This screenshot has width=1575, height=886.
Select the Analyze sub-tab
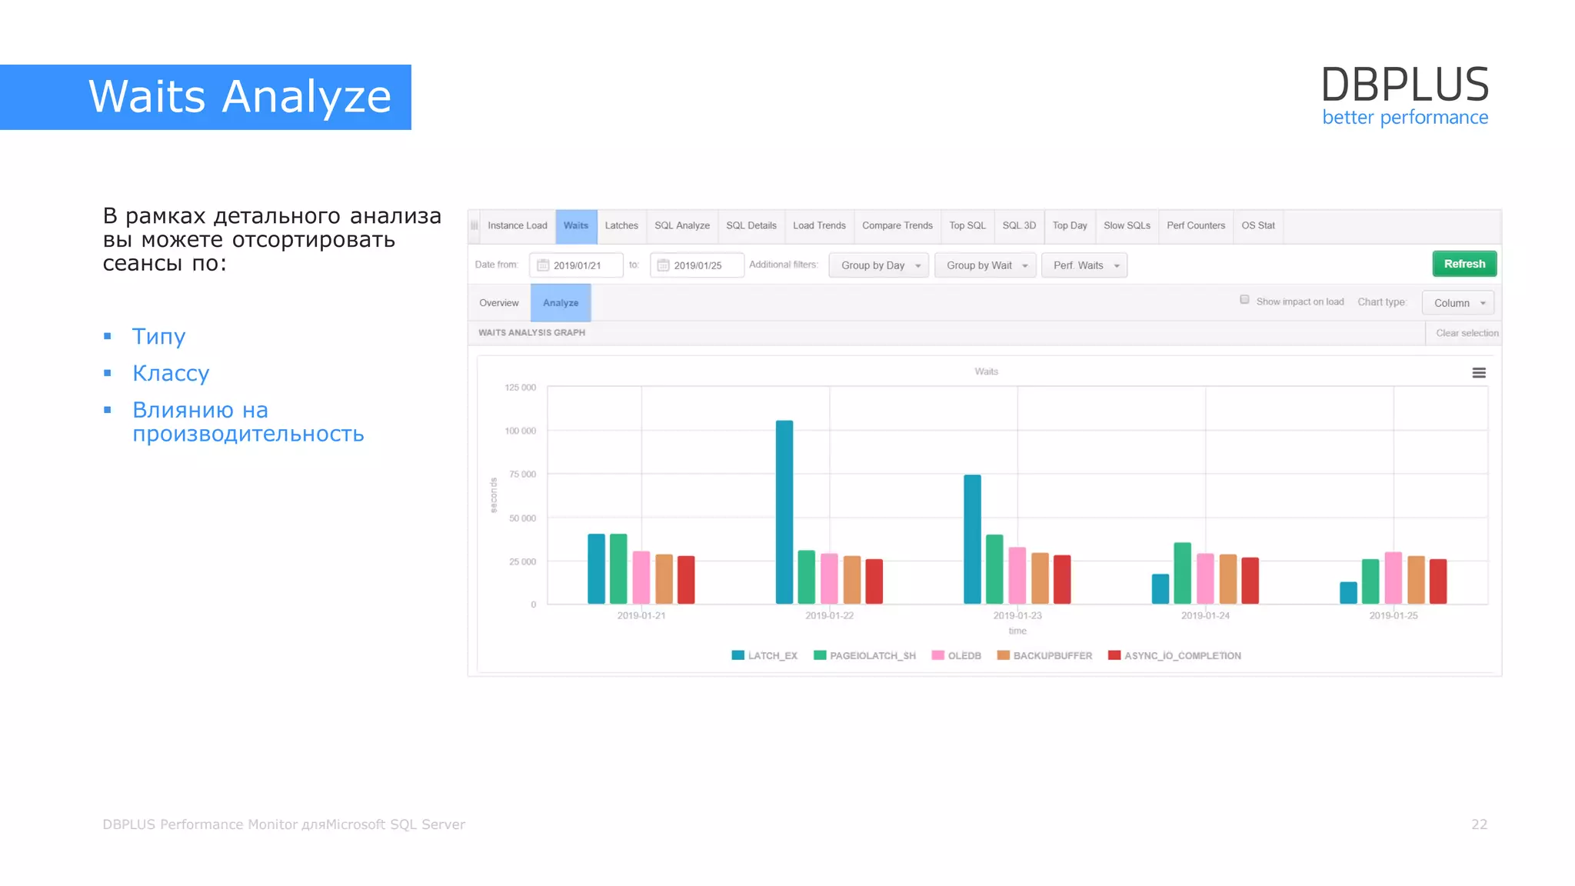[561, 303]
